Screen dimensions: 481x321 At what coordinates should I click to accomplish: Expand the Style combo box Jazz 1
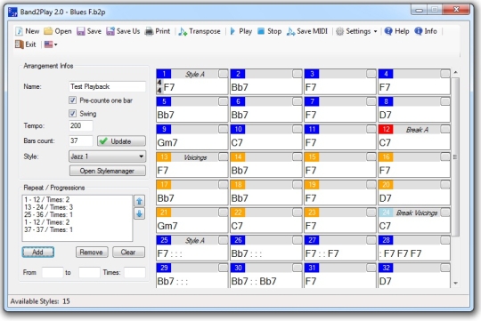pyautogui.click(x=107, y=156)
